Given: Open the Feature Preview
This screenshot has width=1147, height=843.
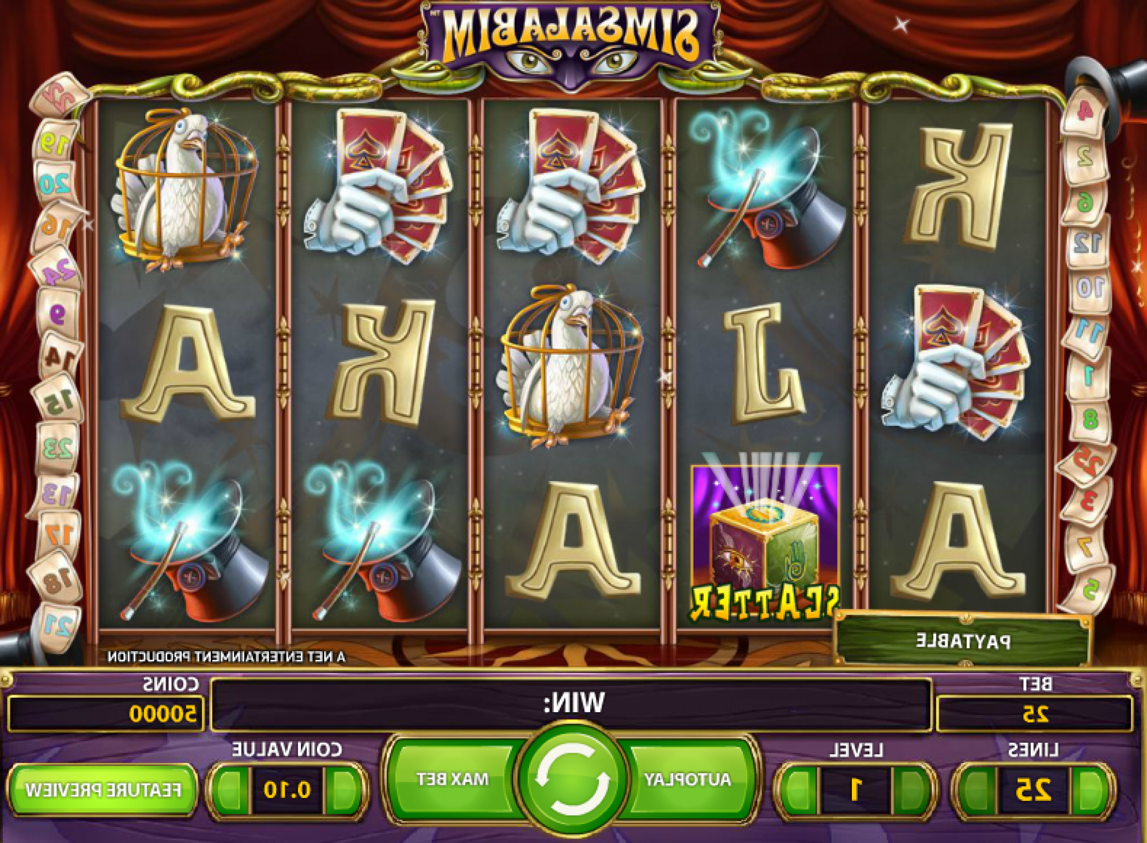Looking at the screenshot, I should (103, 789).
